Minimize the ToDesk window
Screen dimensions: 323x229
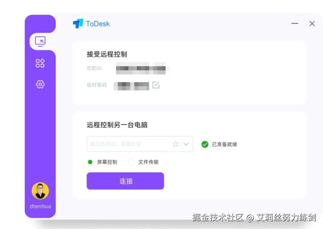pyautogui.click(x=295, y=23)
